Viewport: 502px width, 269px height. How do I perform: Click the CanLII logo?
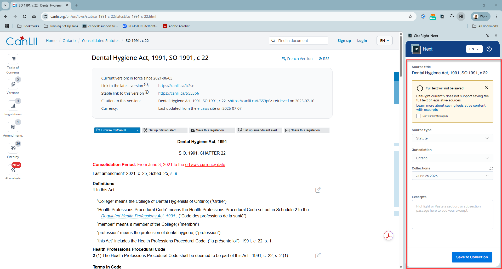point(22,41)
